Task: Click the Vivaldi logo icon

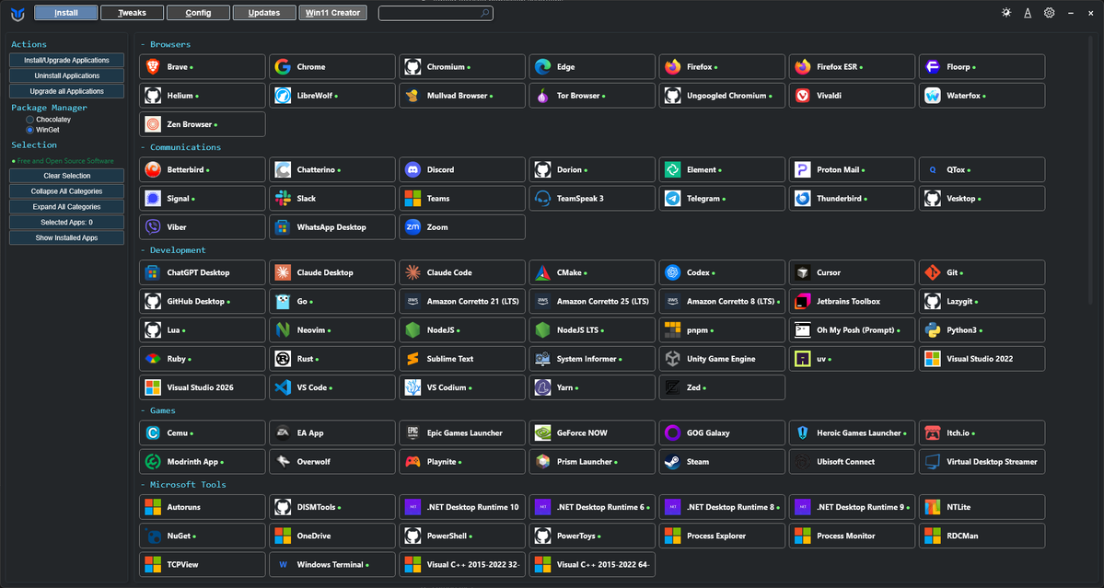Action: (803, 96)
